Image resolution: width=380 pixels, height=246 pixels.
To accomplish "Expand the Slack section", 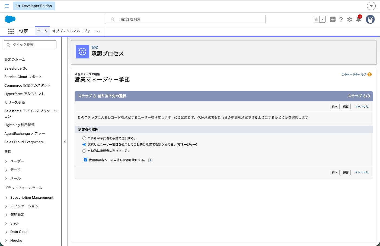I will coord(6,223).
